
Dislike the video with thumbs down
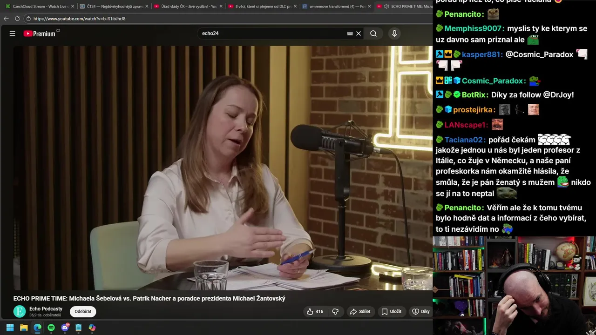pos(335,312)
